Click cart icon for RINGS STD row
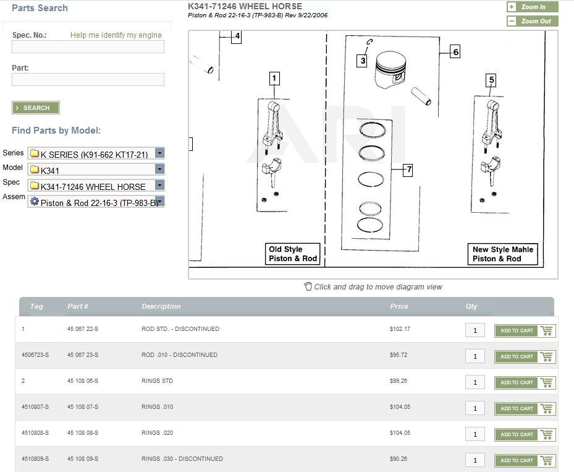Screen dimensions: 574x472 547,382
